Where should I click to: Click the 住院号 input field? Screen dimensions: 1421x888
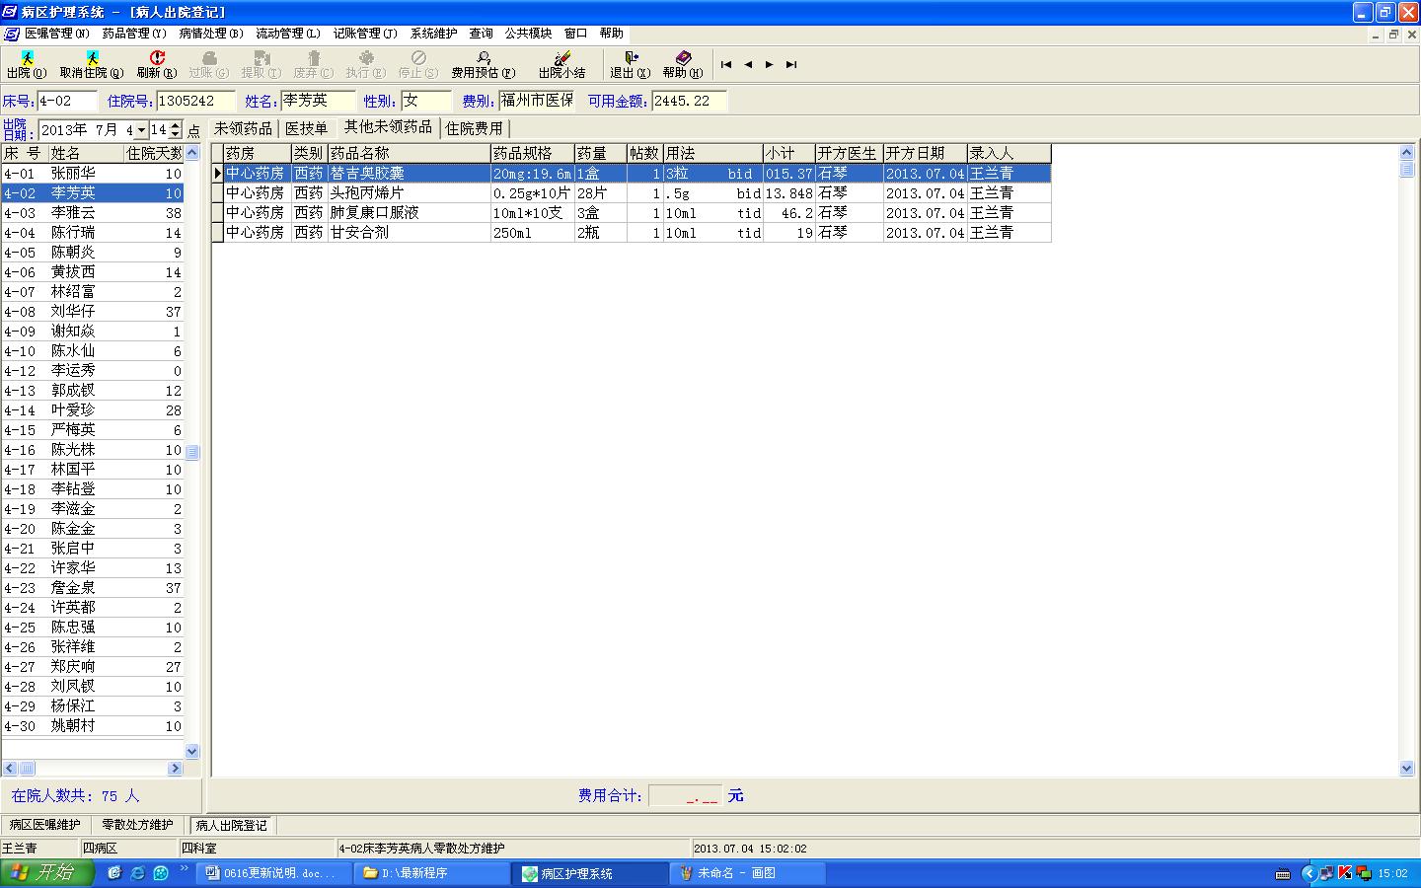pyautogui.click(x=195, y=101)
